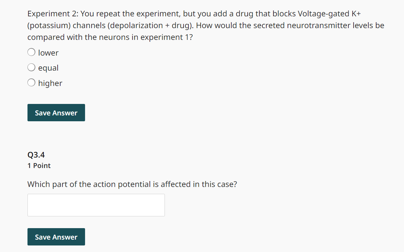
Task: Click the label text "higher"
Action: (x=50, y=83)
